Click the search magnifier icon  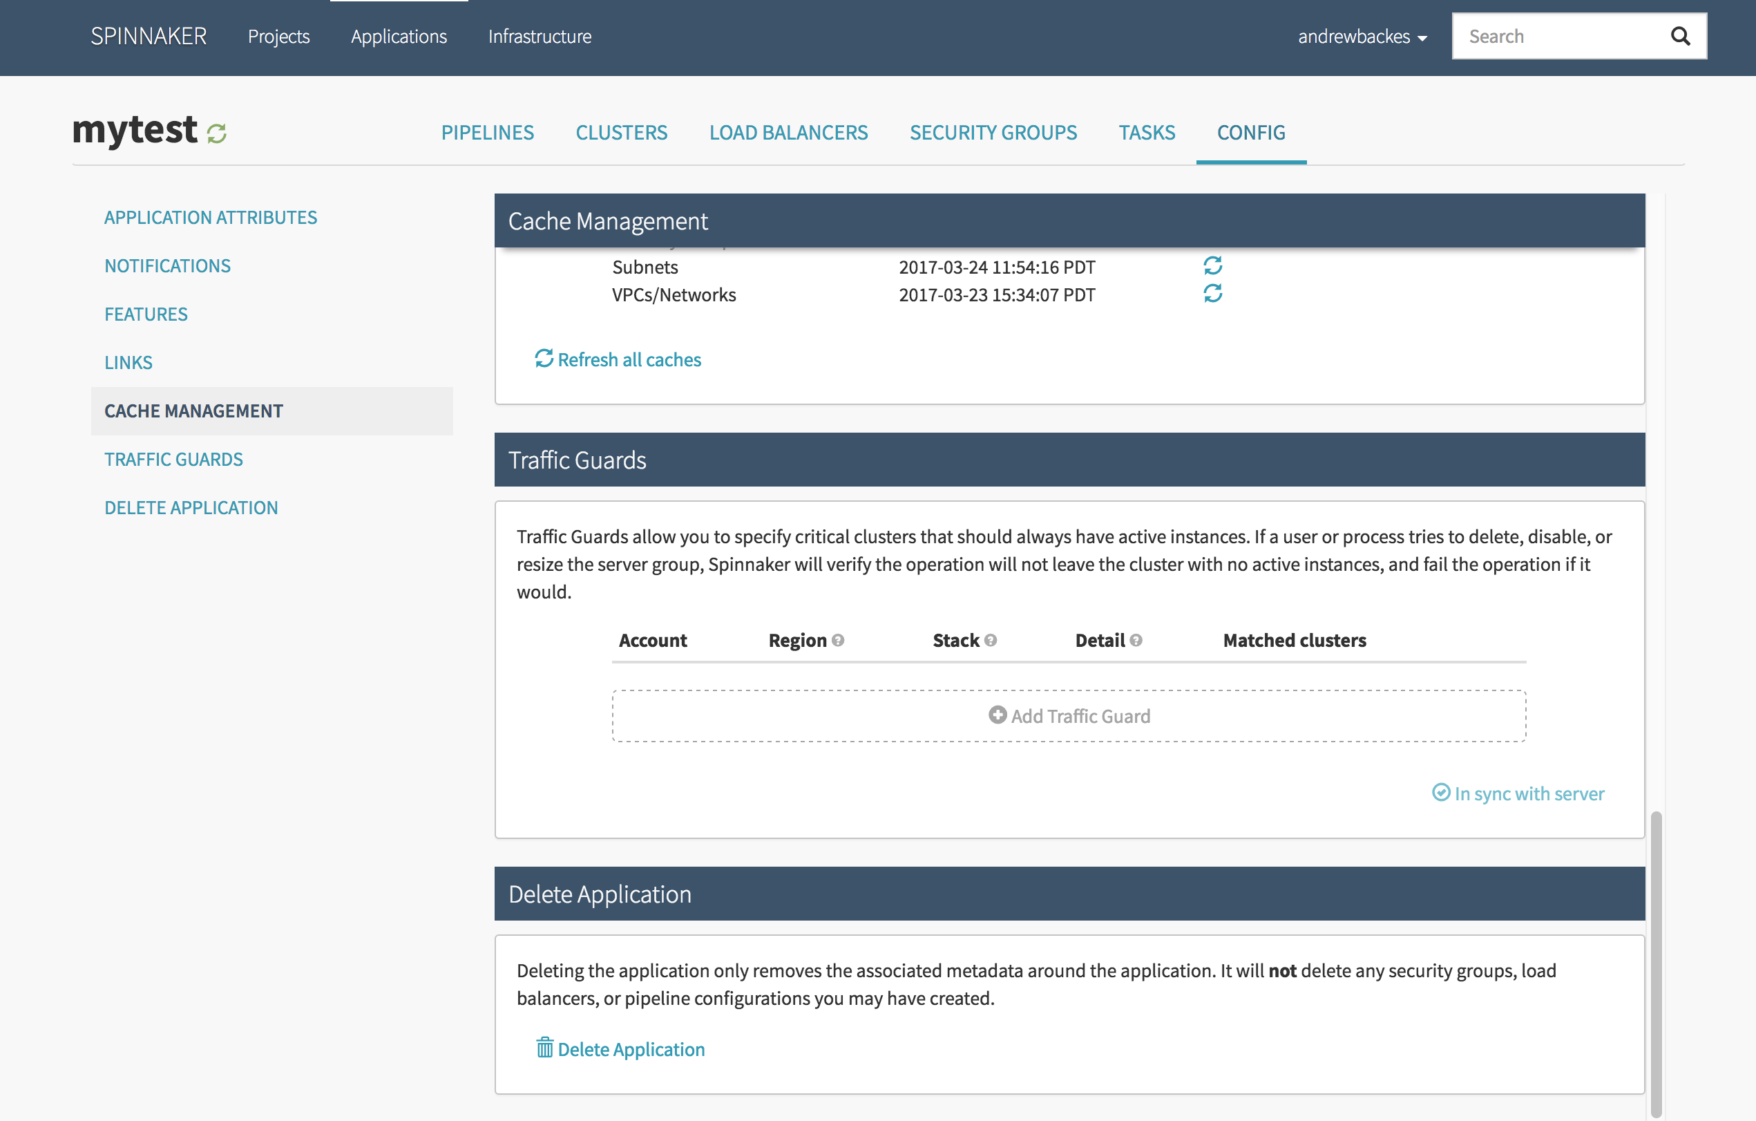[x=1679, y=37]
